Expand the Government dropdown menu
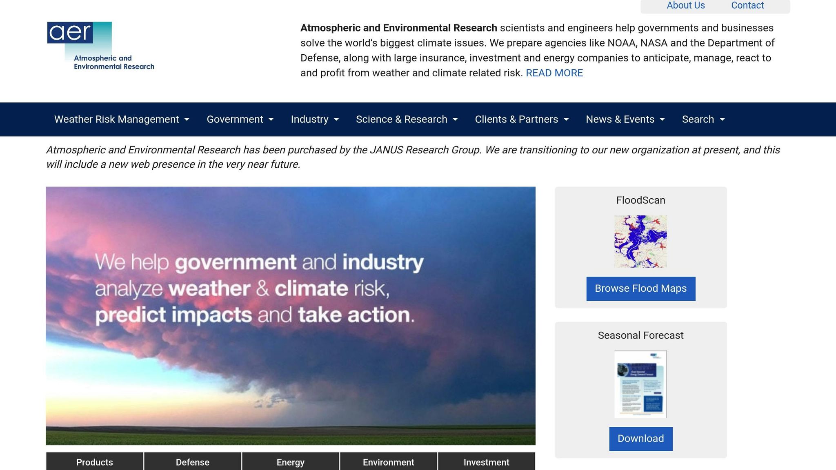This screenshot has width=836, height=470. [240, 120]
